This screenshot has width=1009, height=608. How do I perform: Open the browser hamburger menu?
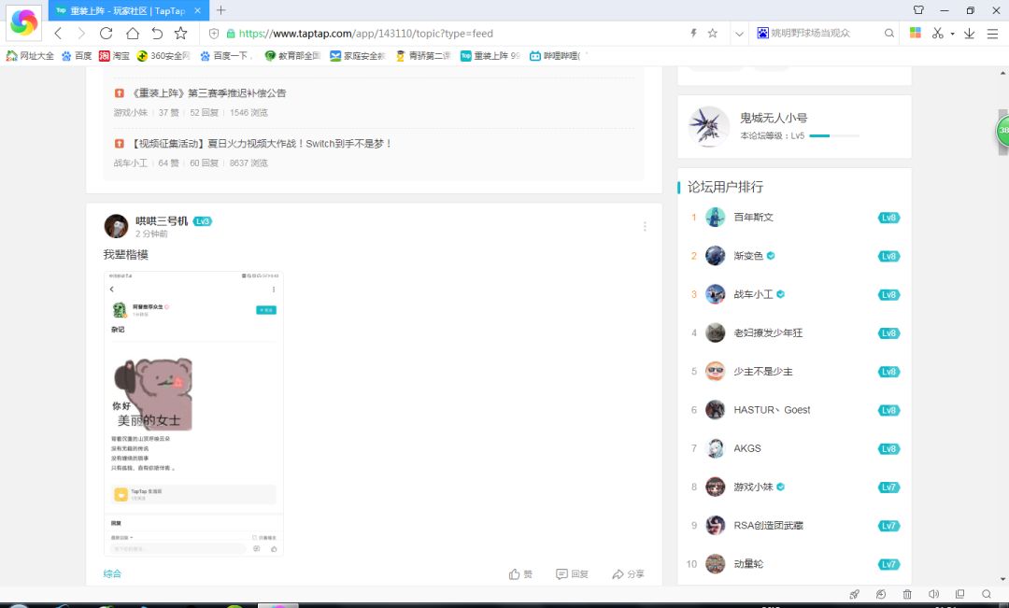[992, 34]
